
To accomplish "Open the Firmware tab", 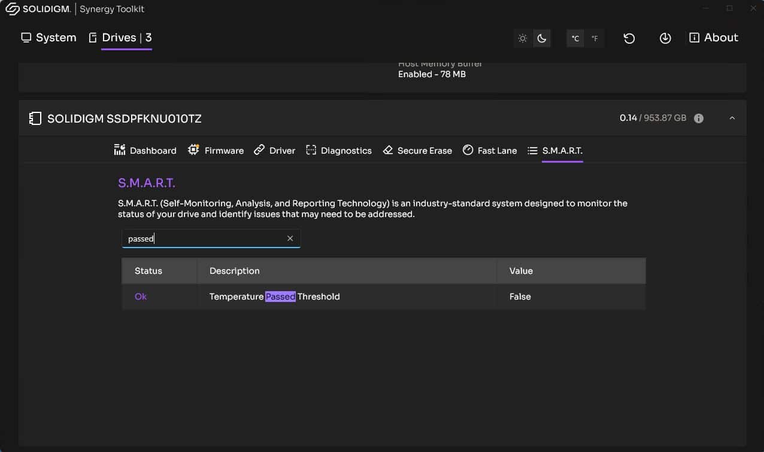I will click(x=216, y=151).
